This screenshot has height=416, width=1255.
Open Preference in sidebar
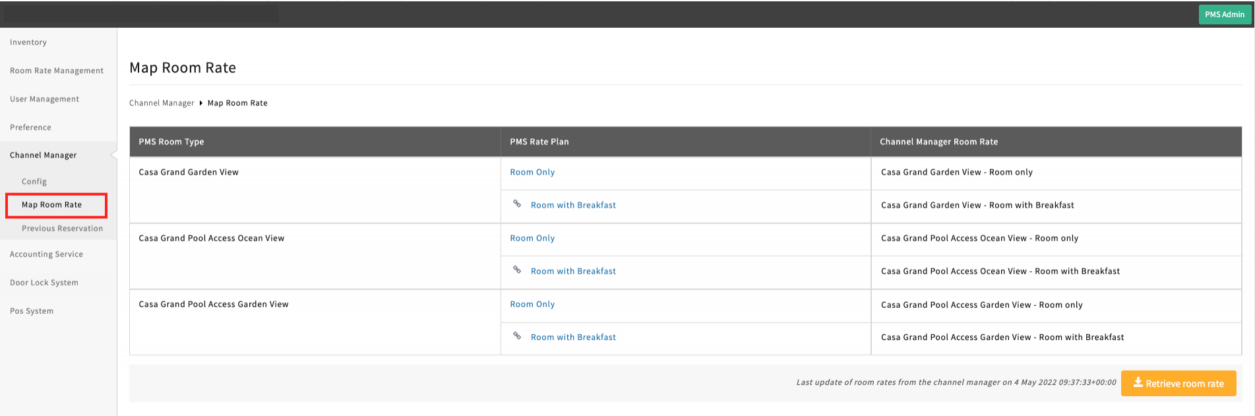(x=30, y=127)
